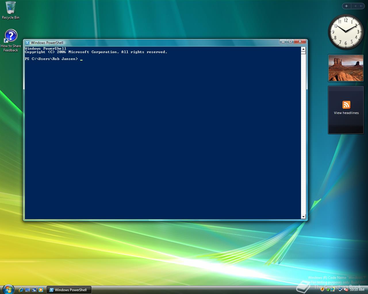Screen dimensions: 368x294
Task: Click PowerShell scrollbar up arrow
Action: click(303, 49)
